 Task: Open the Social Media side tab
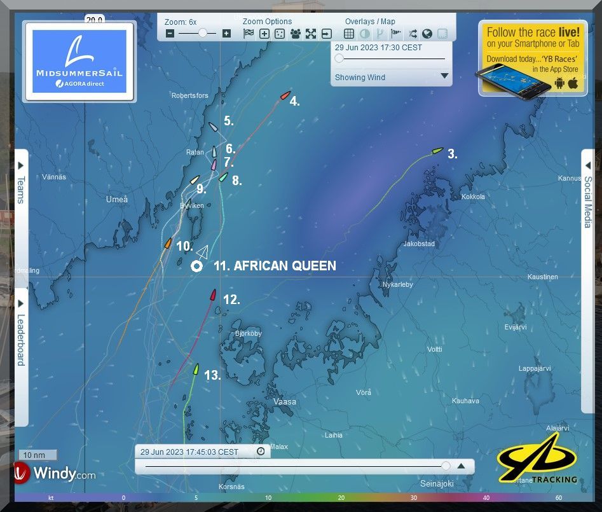pos(588,197)
